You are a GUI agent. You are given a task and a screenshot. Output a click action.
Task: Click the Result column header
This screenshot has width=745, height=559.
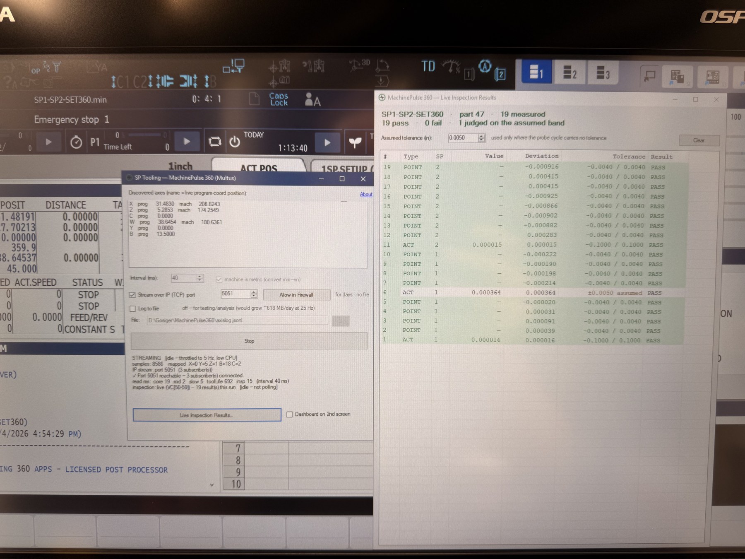click(x=661, y=157)
